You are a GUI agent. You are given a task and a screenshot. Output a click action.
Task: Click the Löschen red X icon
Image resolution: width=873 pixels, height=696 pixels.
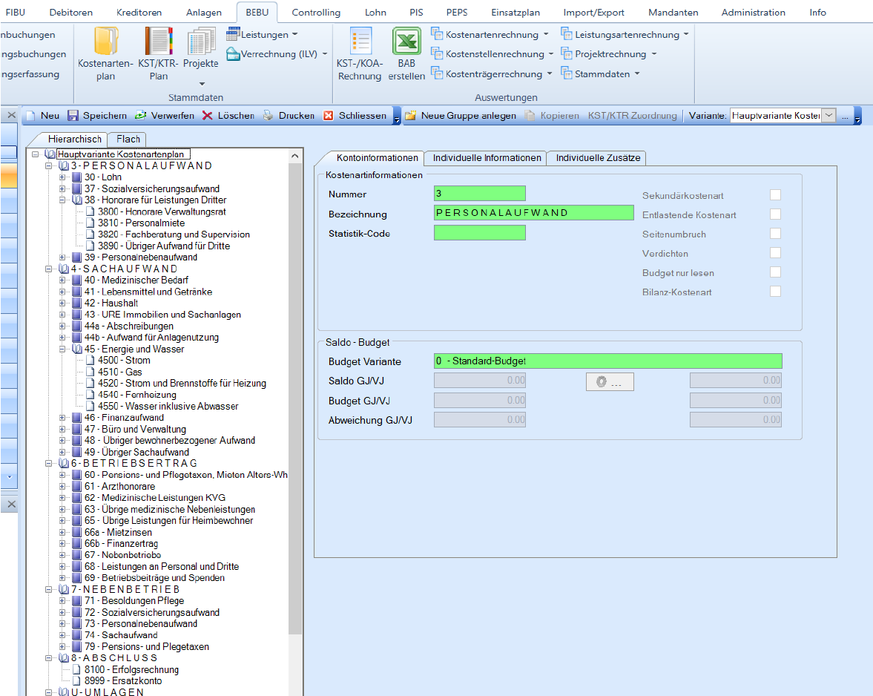[x=208, y=116]
